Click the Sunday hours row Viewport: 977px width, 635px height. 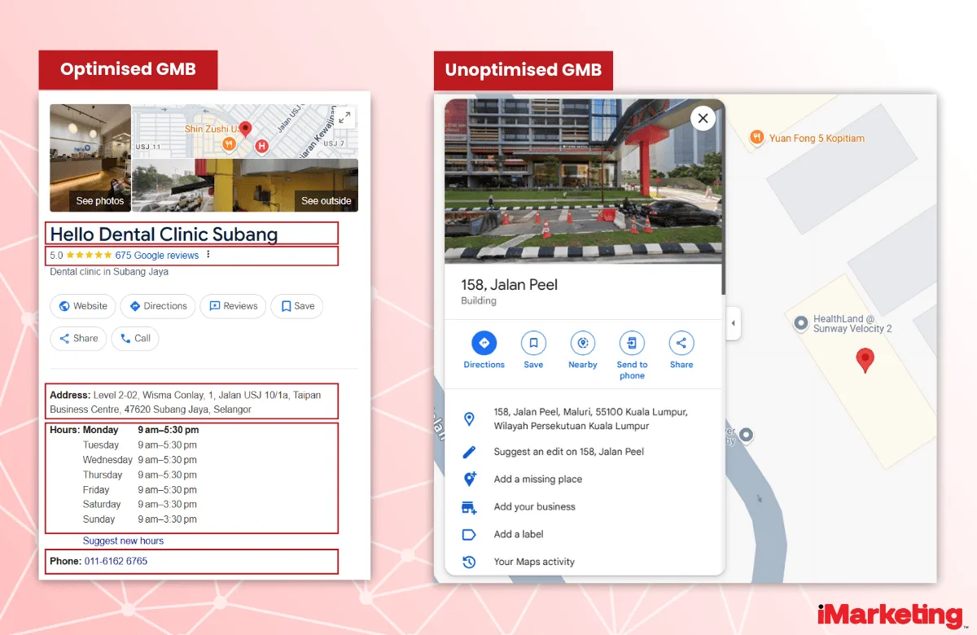click(140, 519)
